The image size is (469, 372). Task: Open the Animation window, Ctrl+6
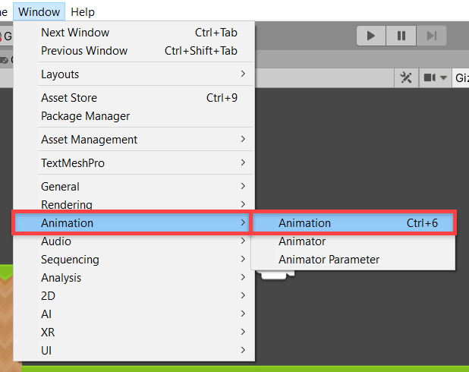[x=354, y=223]
